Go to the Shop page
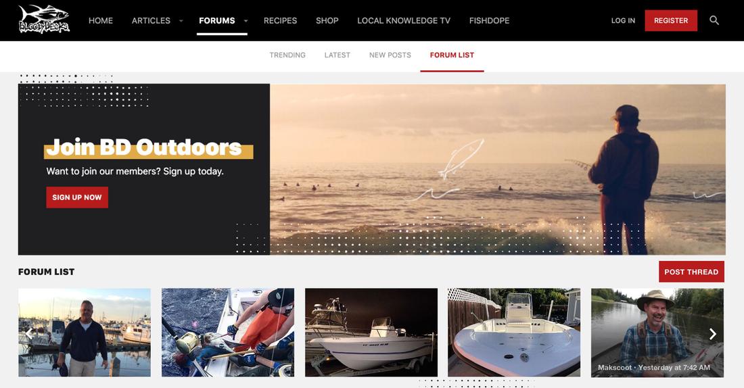This screenshot has width=744, height=388. (327, 20)
